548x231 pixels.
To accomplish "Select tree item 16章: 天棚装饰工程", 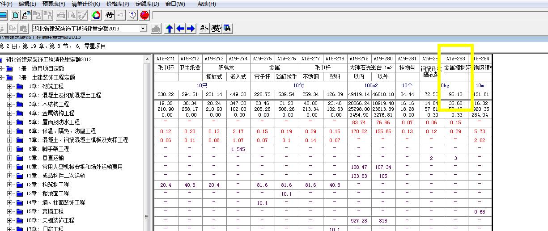I will click(x=51, y=220).
